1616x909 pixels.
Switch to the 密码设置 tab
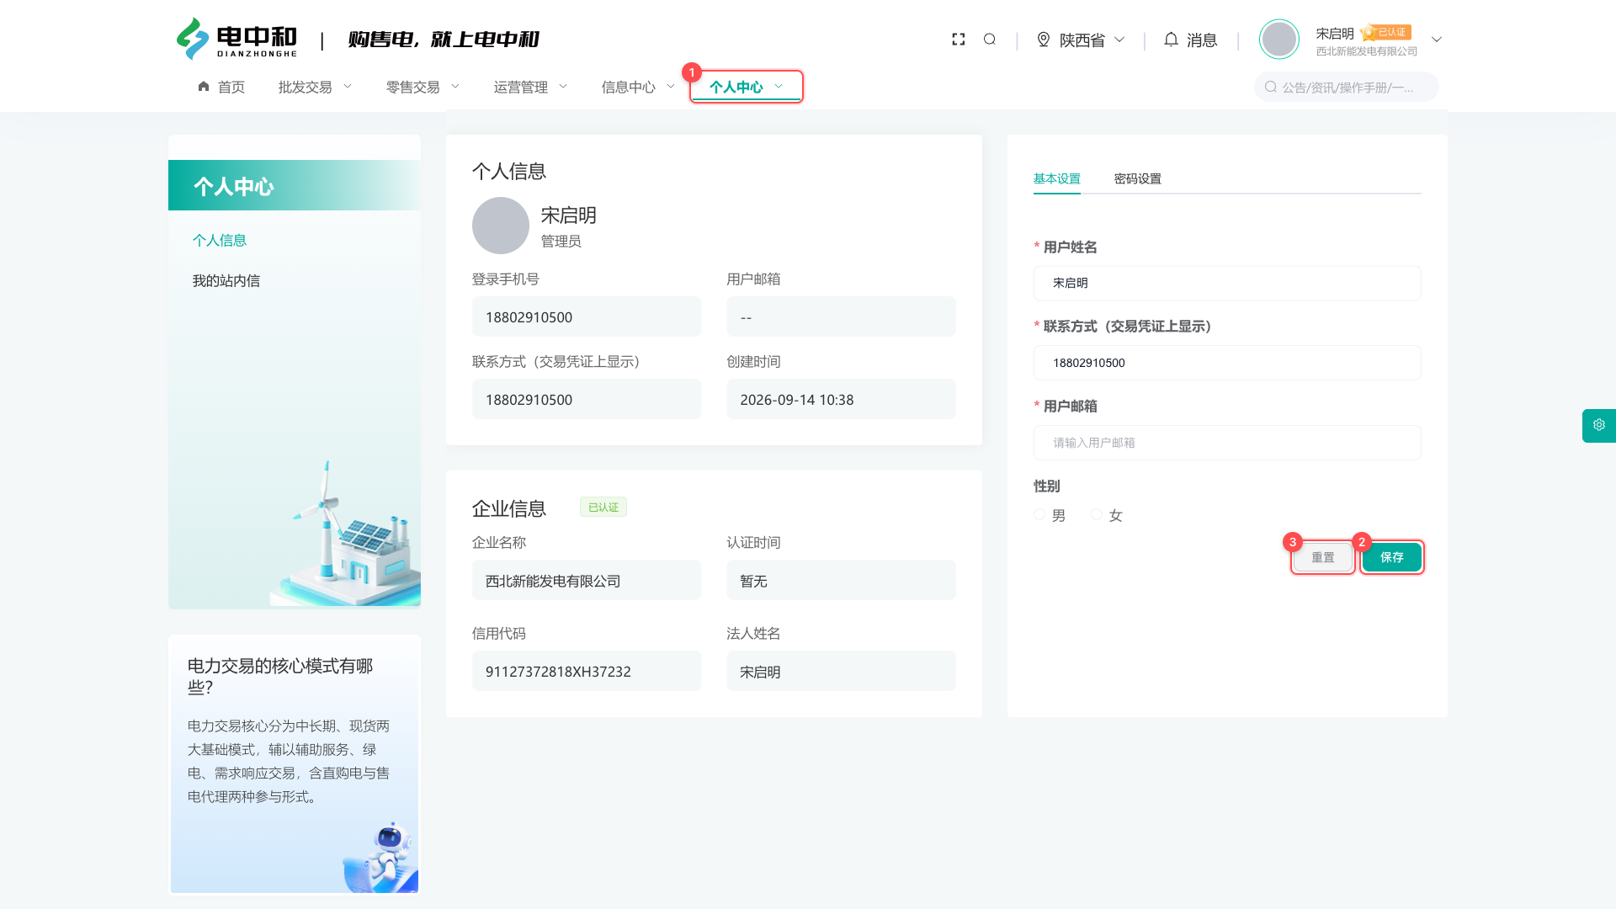1138,179
